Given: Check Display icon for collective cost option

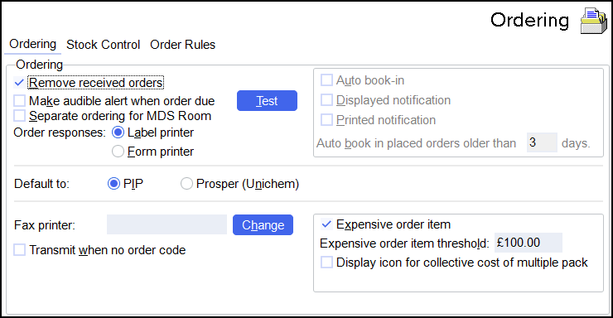Looking at the screenshot, I should click(x=326, y=263).
